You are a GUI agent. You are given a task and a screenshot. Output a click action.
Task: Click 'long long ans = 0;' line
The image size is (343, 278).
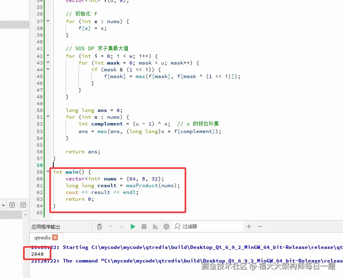coord(94,110)
